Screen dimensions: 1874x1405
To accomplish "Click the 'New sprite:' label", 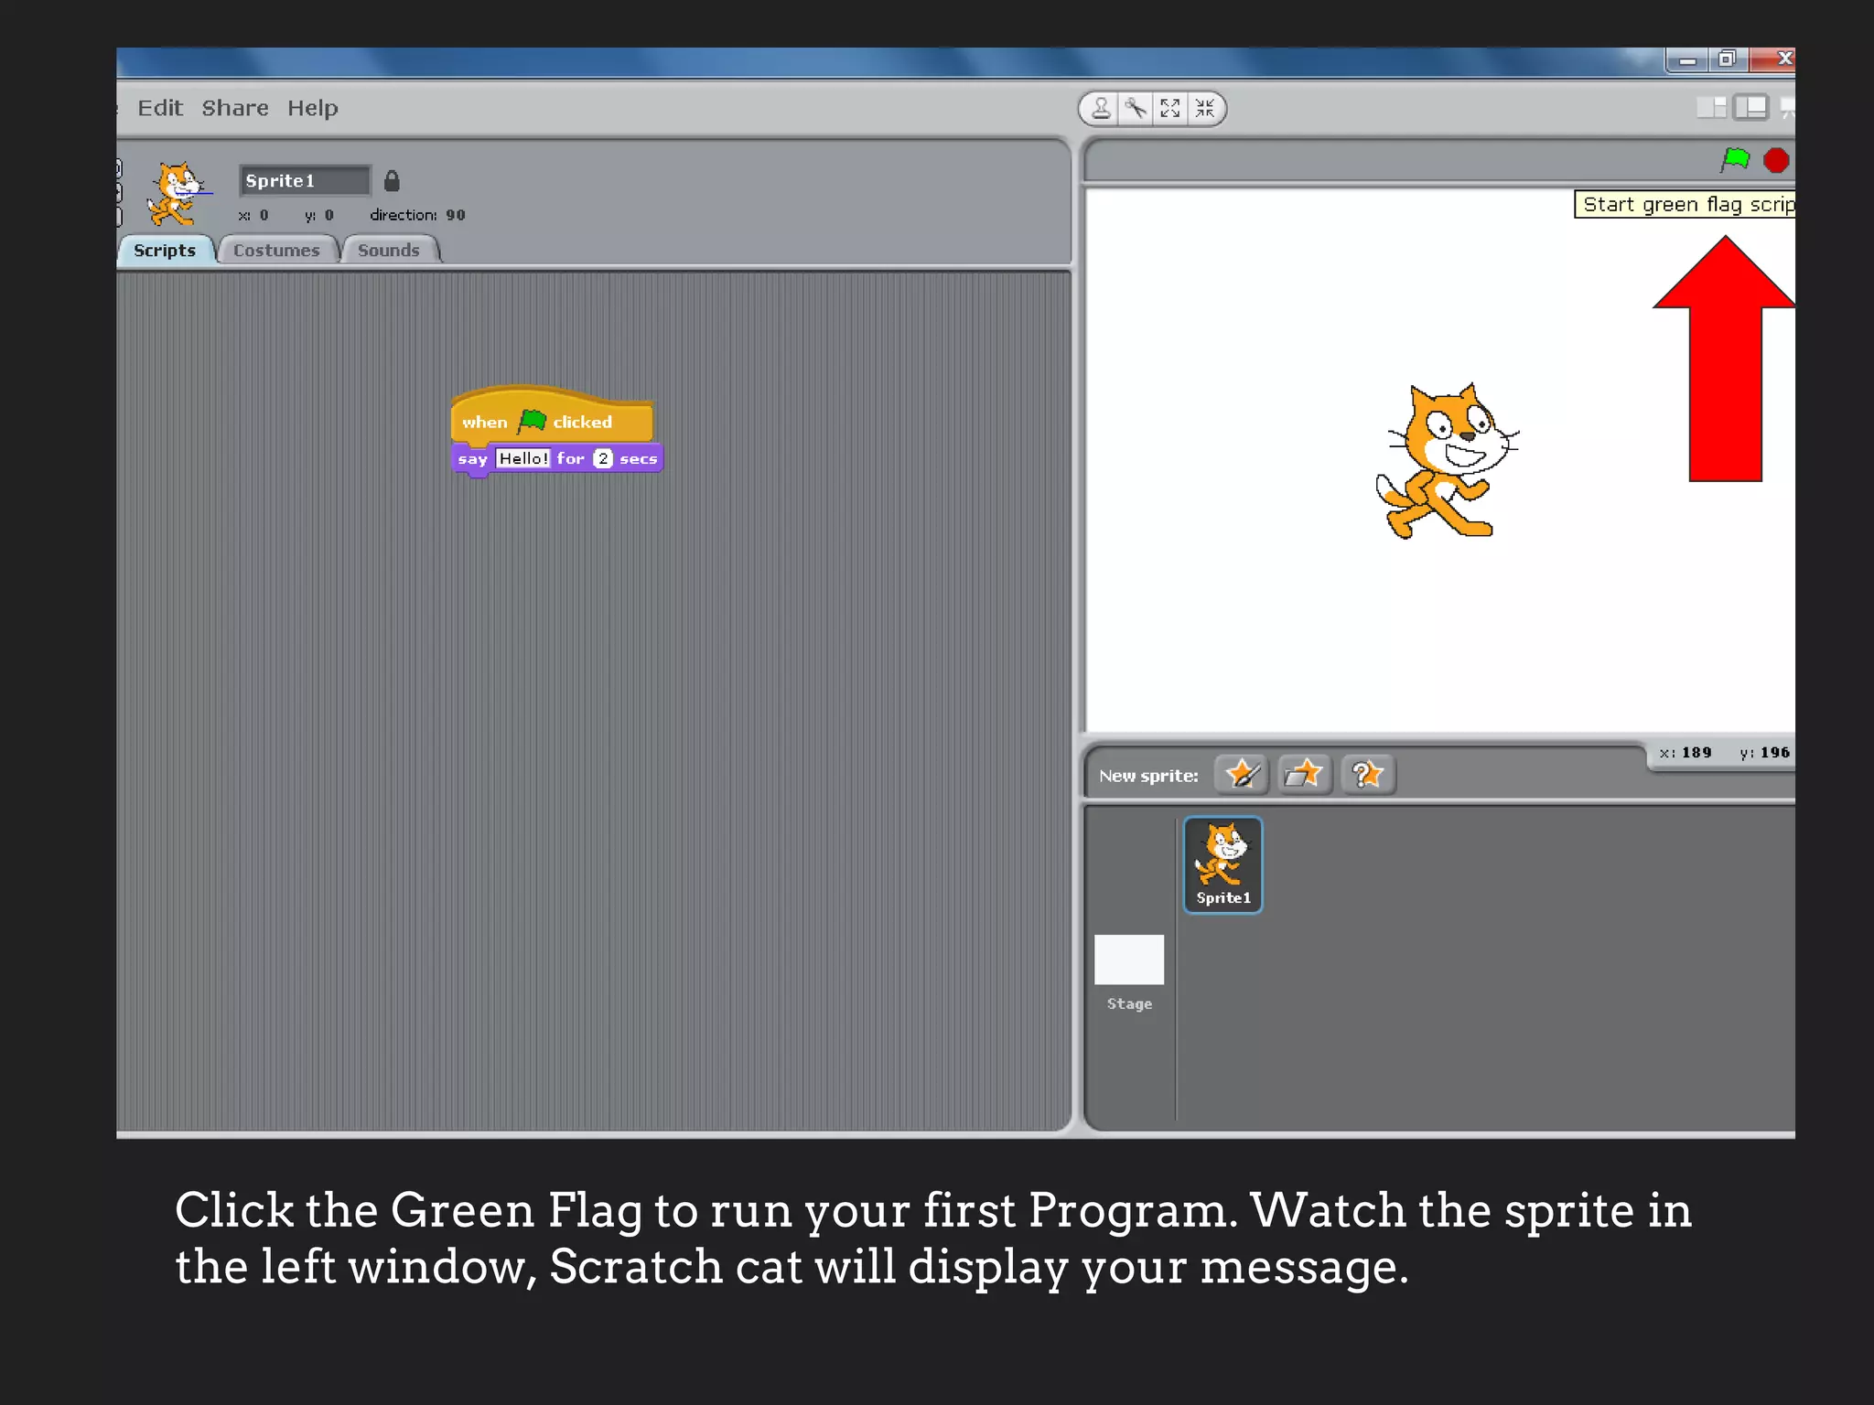I will 1148,776.
